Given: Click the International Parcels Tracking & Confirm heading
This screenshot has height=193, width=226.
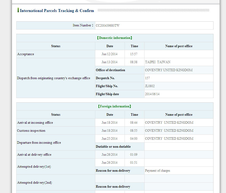Looking at the screenshot, I should coord(57,11).
